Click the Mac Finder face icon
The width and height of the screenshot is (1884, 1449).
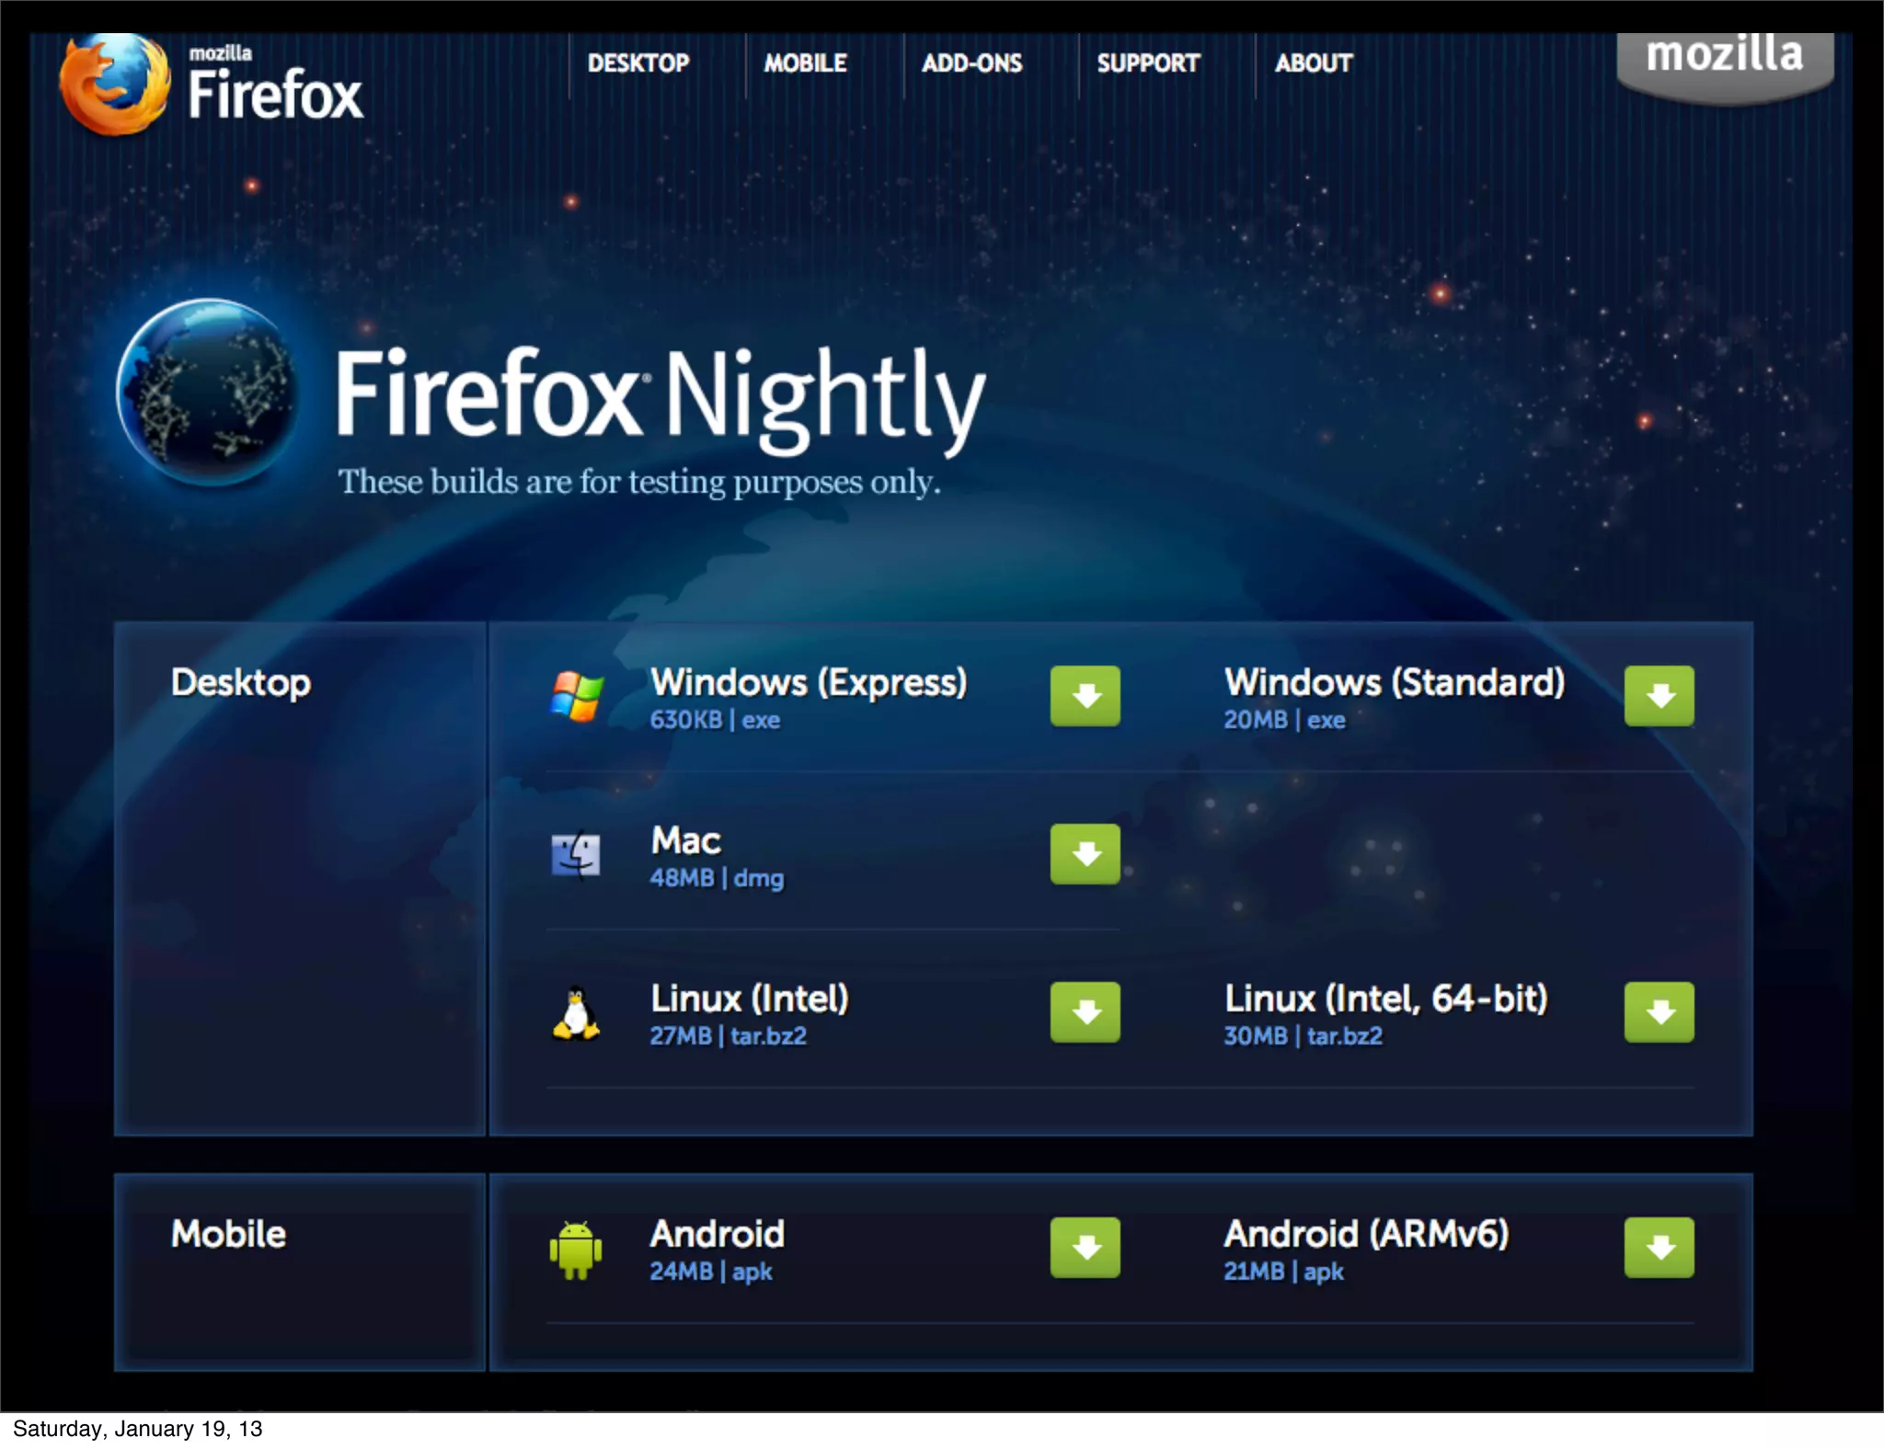[x=576, y=855]
